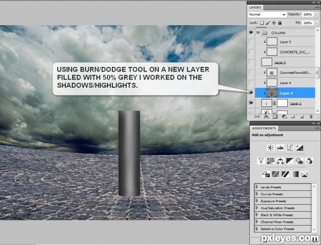The width and height of the screenshot is (321, 245).
Task: Add a Selective Color adjustment
Action: (304, 174)
